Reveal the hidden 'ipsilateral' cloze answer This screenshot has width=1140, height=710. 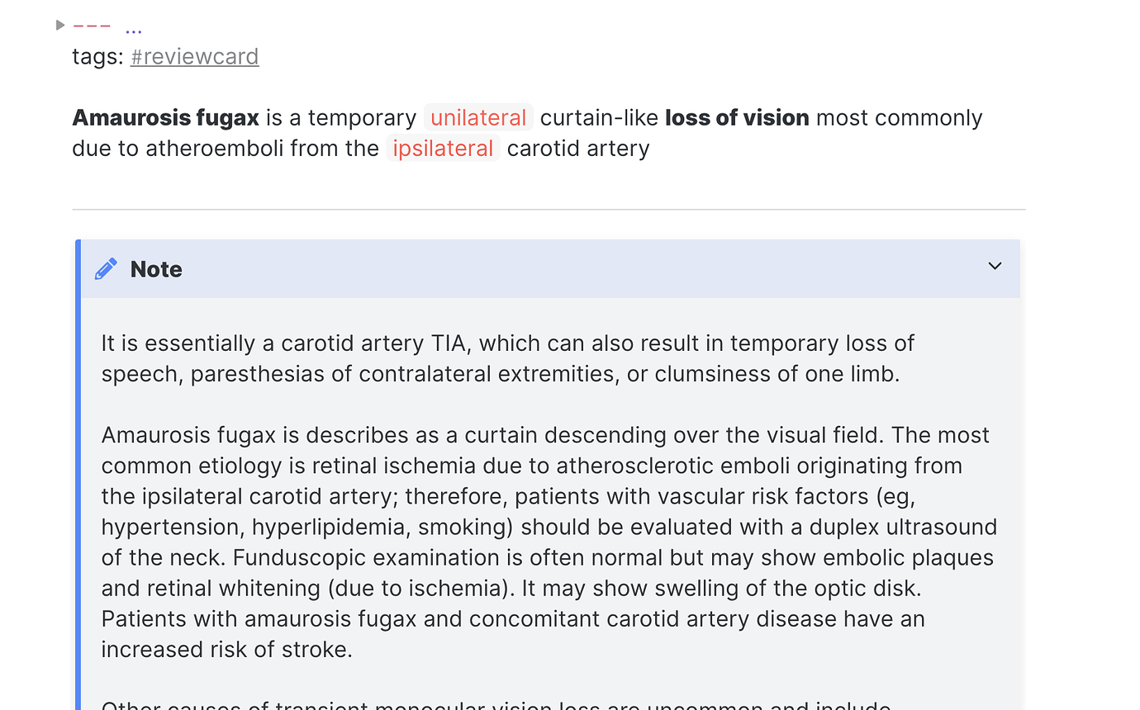pos(443,149)
